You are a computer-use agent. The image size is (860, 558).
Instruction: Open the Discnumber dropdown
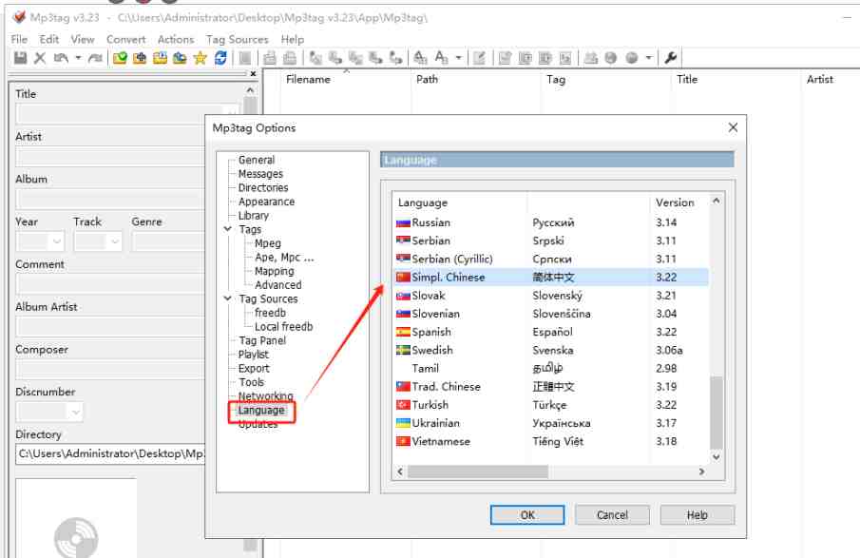(74, 413)
